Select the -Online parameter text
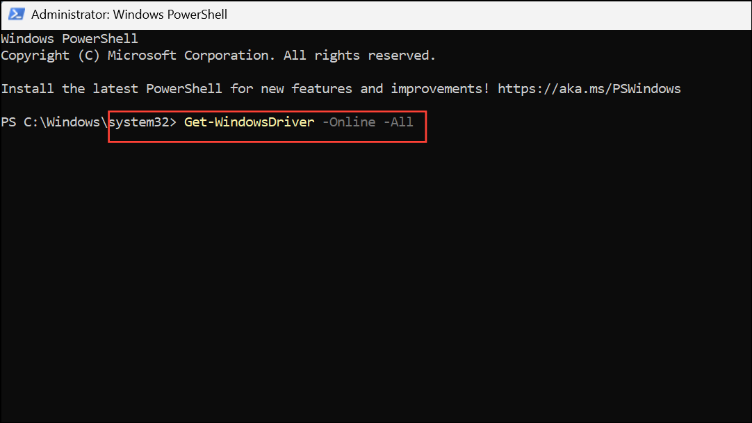Image resolution: width=752 pixels, height=423 pixels. pos(349,122)
